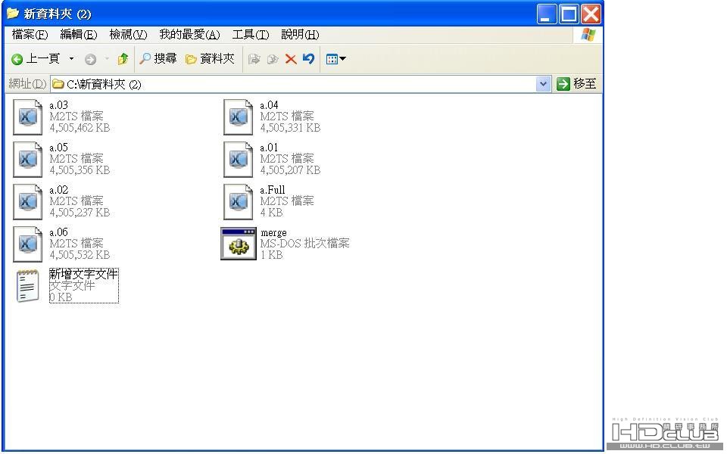
Task: Click the size text 4,505,462 KB
Action: click(80, 128)
